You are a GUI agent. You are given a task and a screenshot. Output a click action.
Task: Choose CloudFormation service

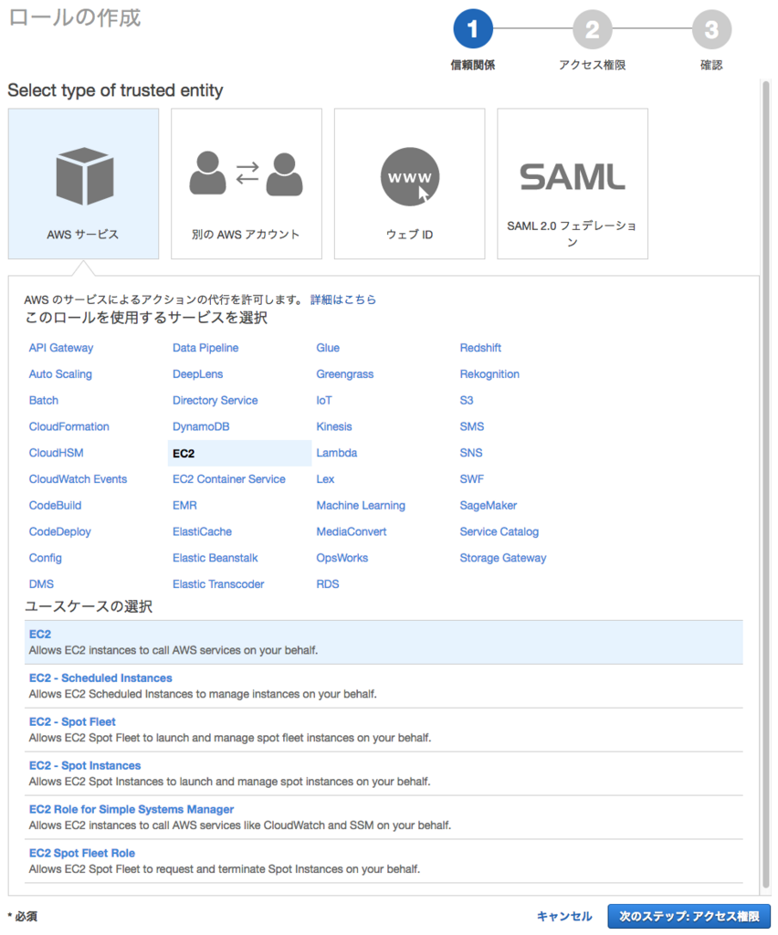(x=69, y=426)
